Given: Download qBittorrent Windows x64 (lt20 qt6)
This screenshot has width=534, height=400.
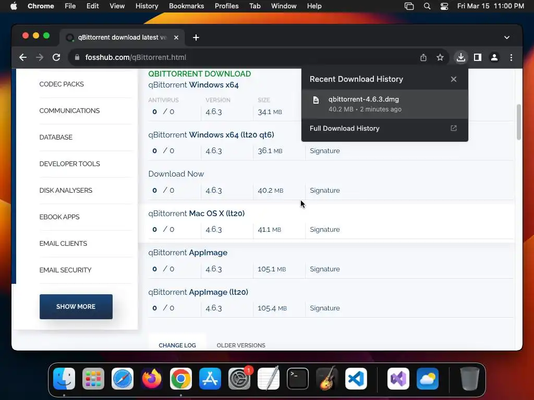Looking at the screenshot, I should point(211,135).
